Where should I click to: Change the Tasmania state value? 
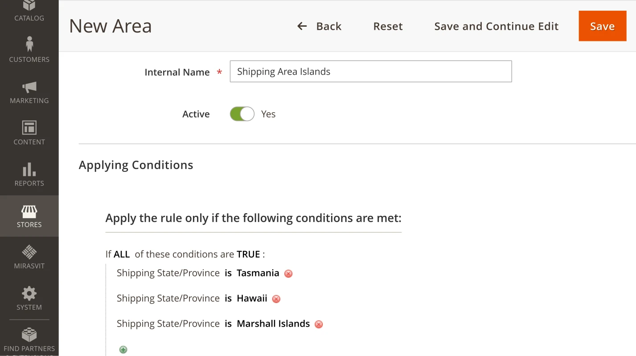258,273
